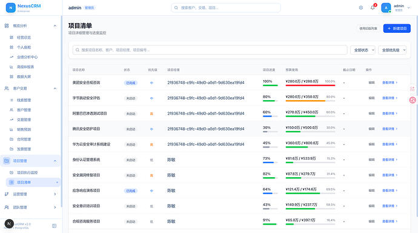418x233 pixels.
Task: Click the 交易管理 trend icon
Action: point(12,120)
